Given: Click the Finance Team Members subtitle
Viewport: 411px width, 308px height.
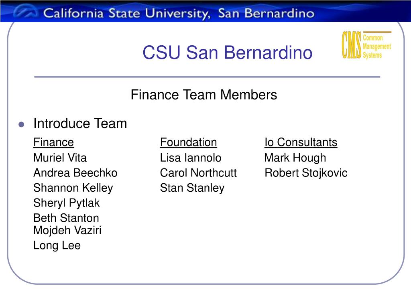Looking at the screenshot, I should coord(203,95).
